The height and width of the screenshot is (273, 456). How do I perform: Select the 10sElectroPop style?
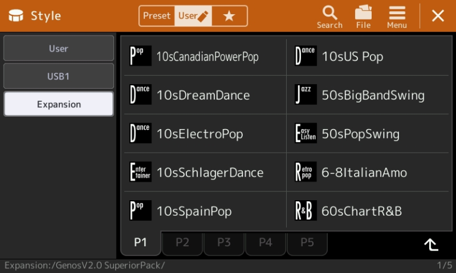tap(205, 133)
